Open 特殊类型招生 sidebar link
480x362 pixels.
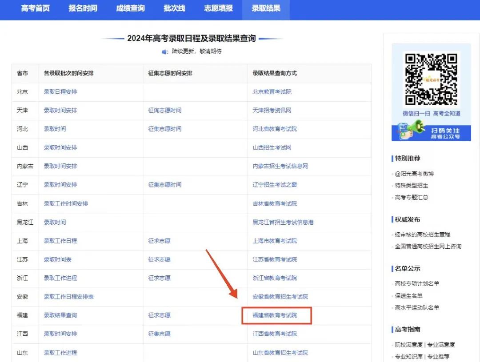click(x=412, y=185)
